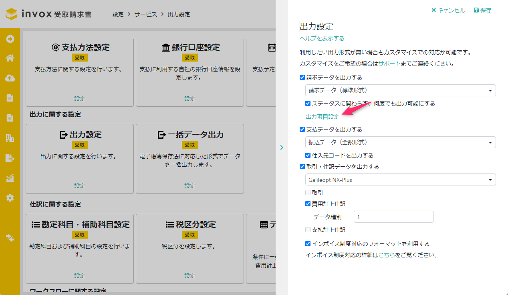This screenshot has height=295, width=508.
Task: Select the data export icon in the sidebar
Action: pyautogui.click(x=10, y=158)
